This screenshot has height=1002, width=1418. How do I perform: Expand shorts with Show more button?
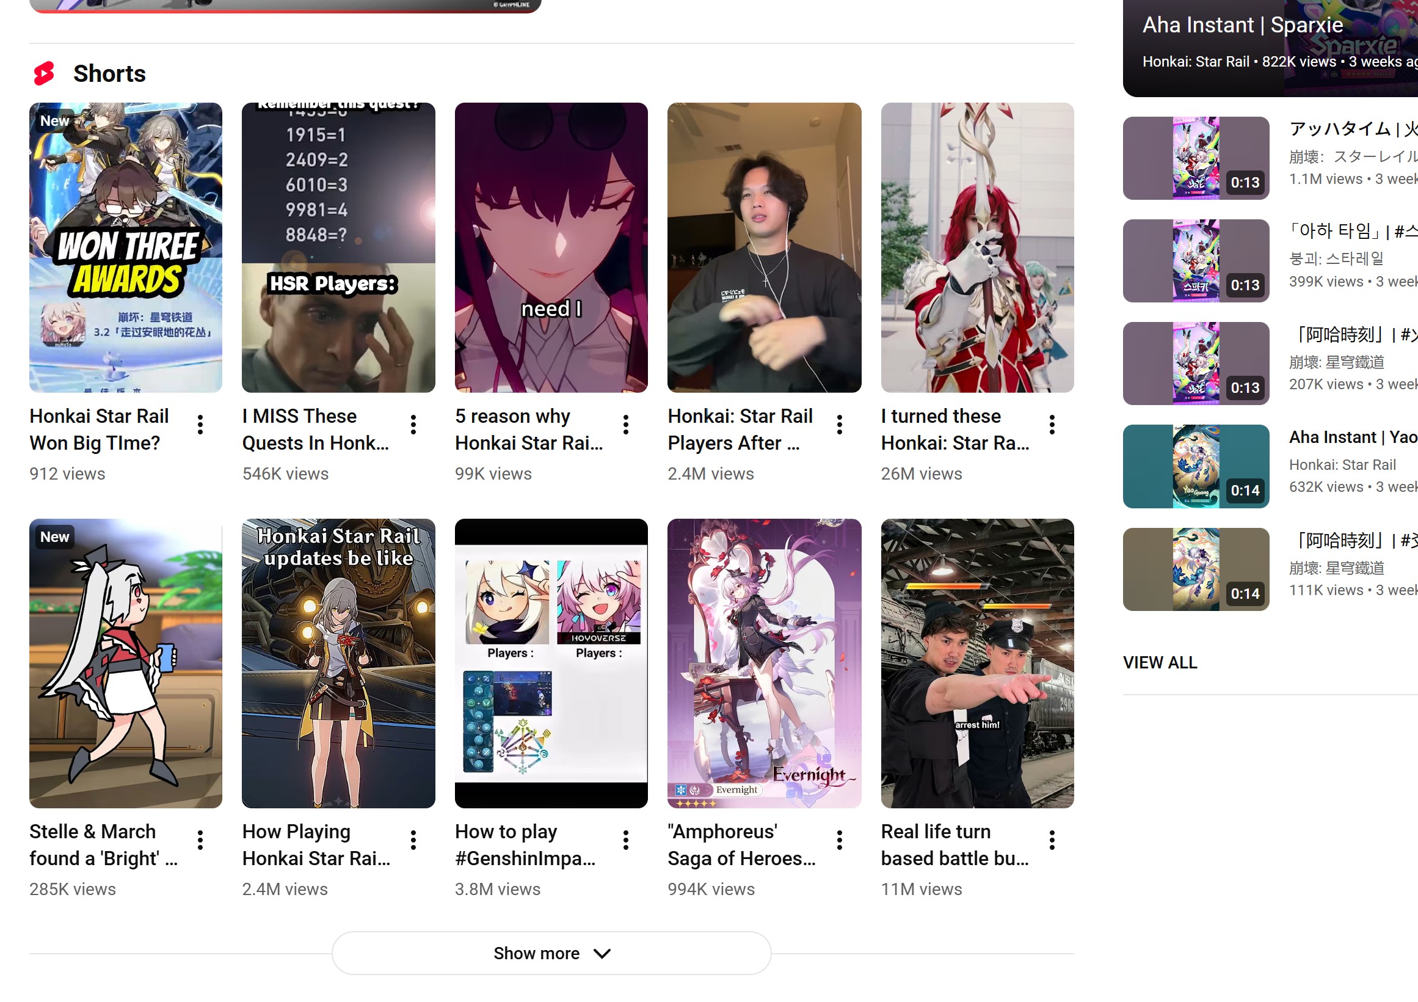pyautogui.click(x=537, y=953)
